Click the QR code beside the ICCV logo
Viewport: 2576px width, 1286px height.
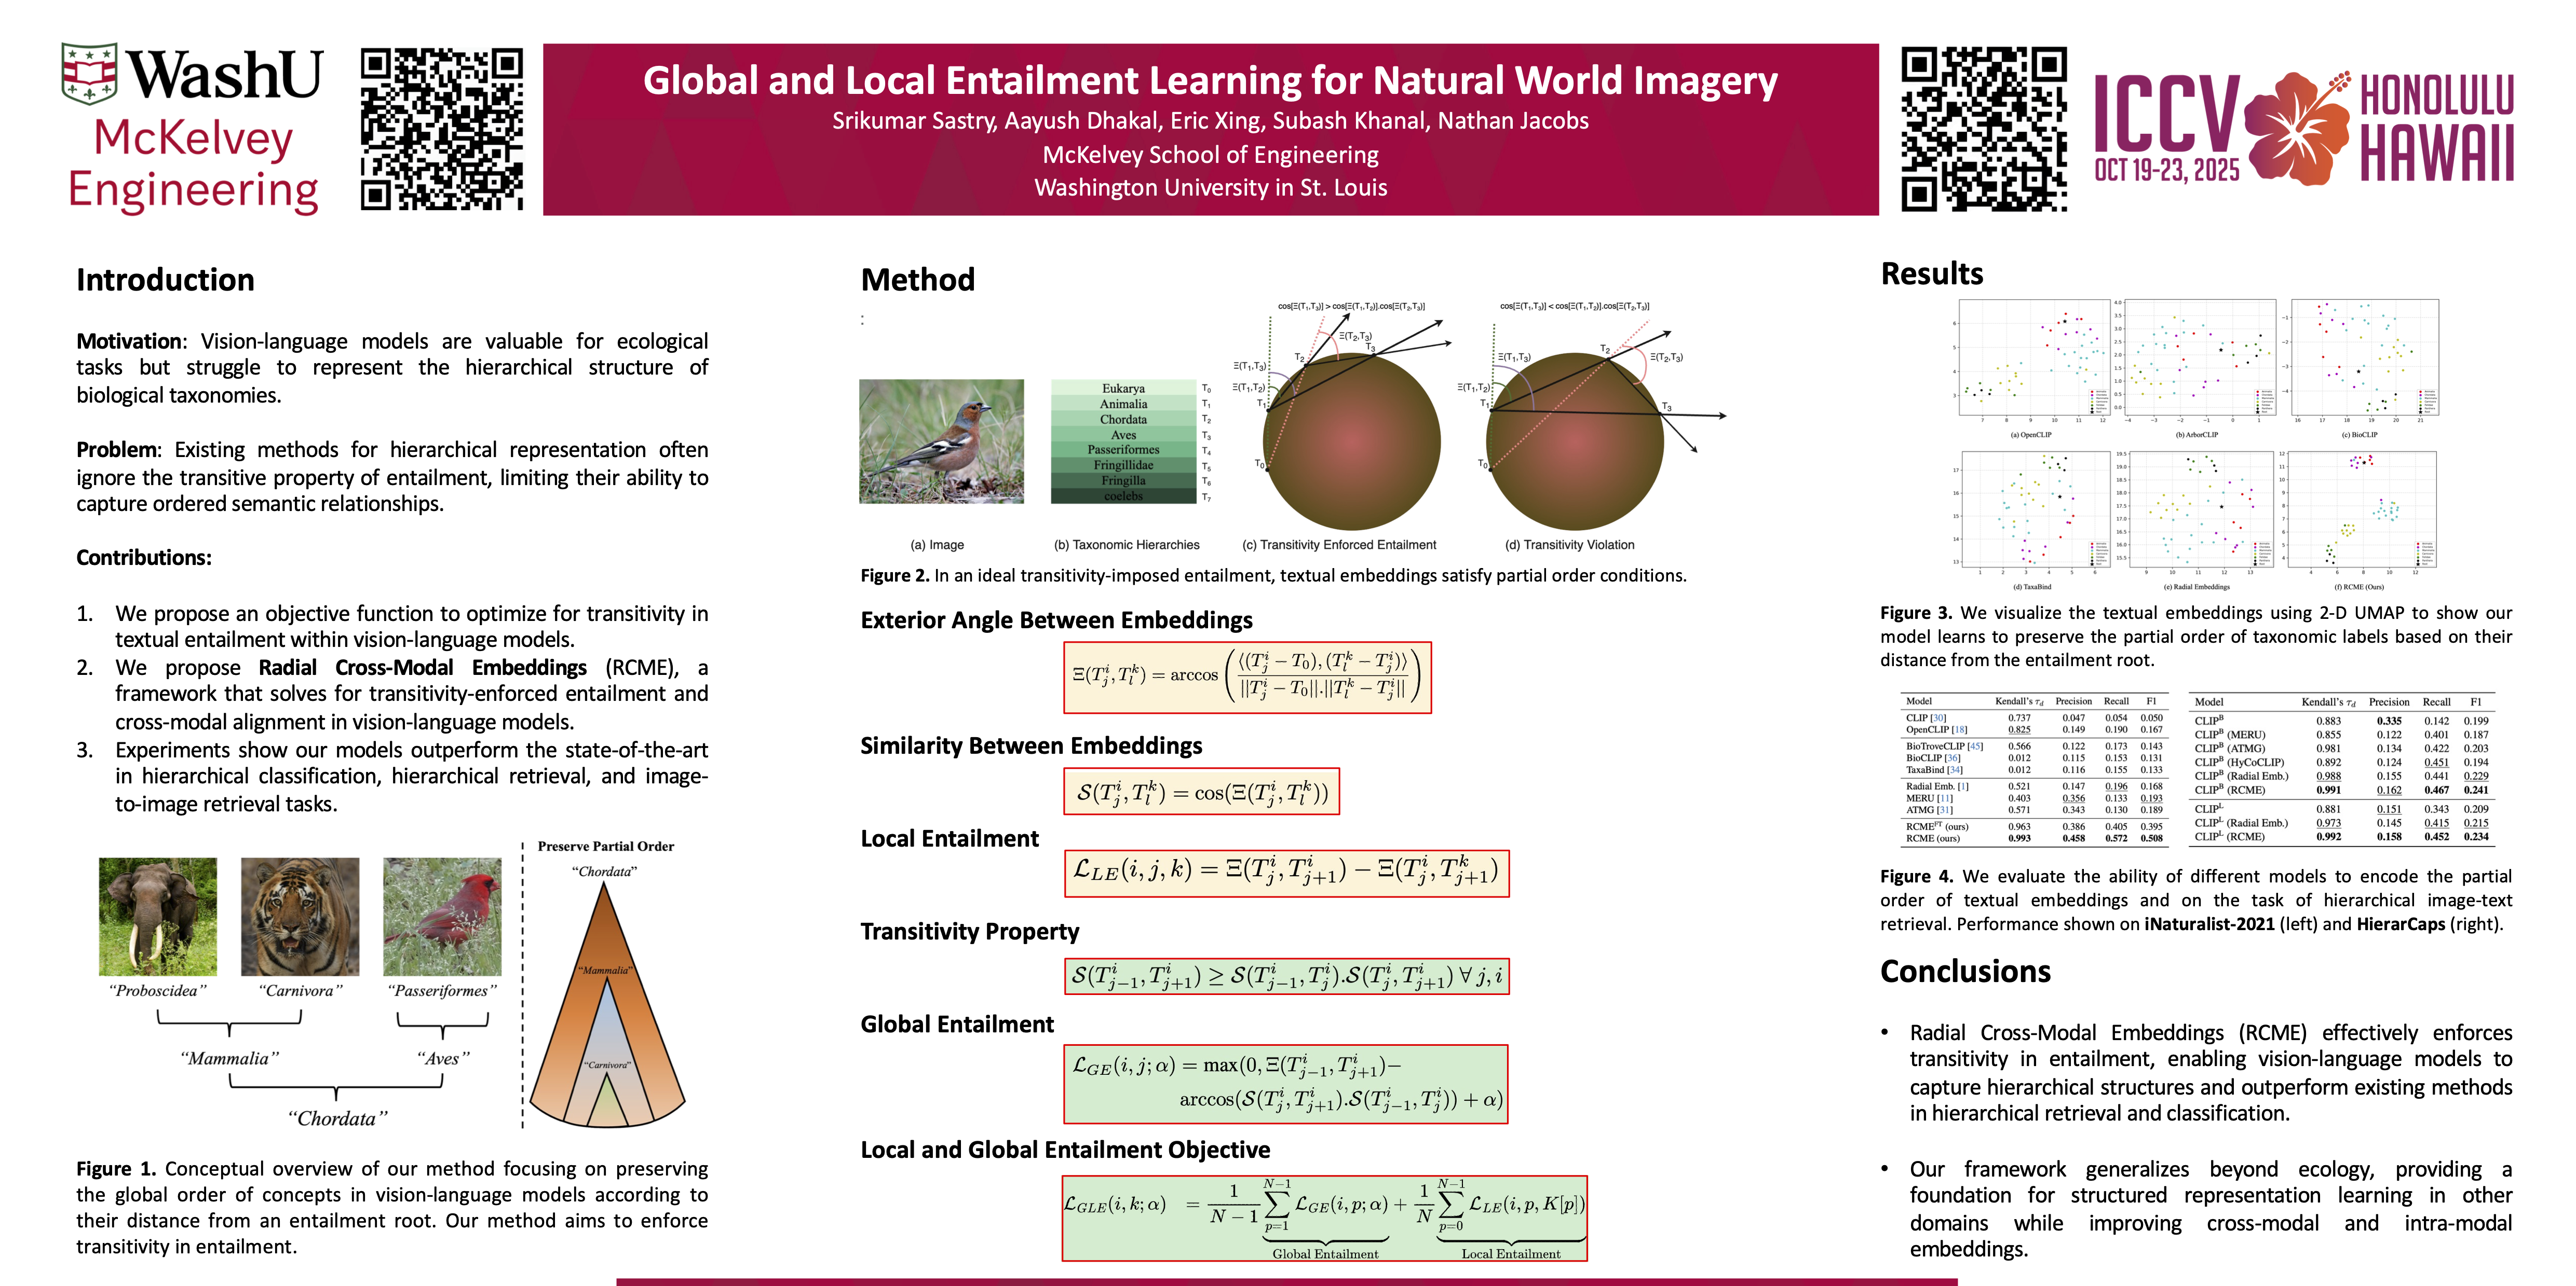pos(1983,129)
